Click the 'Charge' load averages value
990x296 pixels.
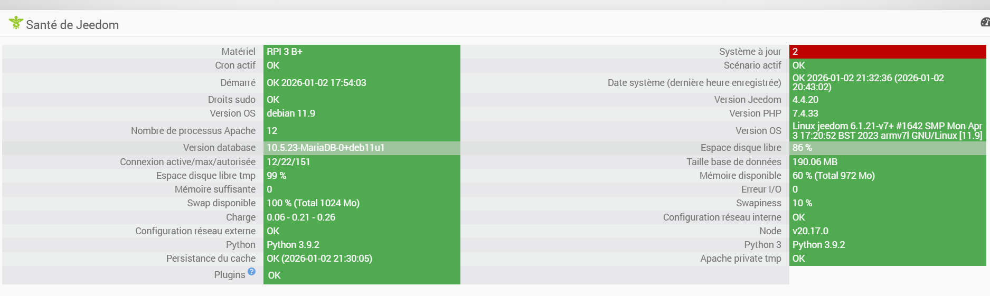tap(301, 217)
